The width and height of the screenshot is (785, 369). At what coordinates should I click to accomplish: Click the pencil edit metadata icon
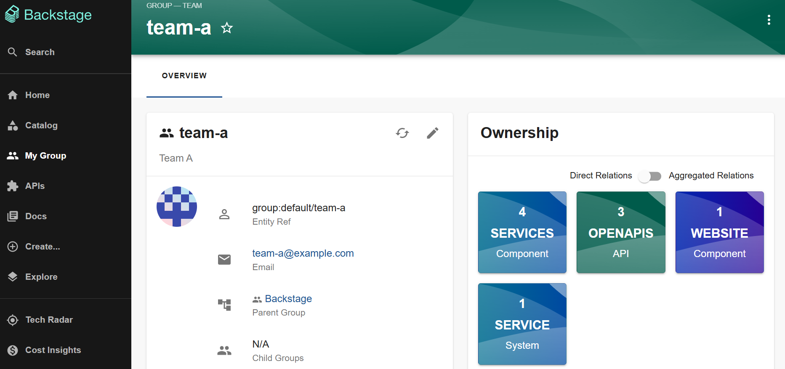432,133
